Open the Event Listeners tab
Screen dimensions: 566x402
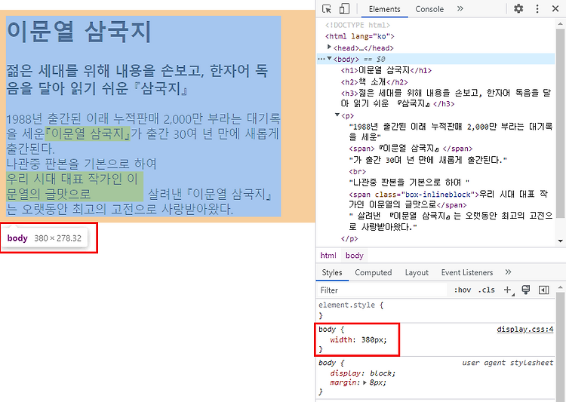[466, 272]
